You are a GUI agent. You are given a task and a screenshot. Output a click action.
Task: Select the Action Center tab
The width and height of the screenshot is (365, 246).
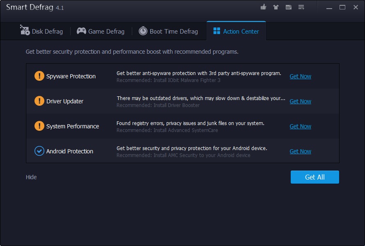pos(236,31)
